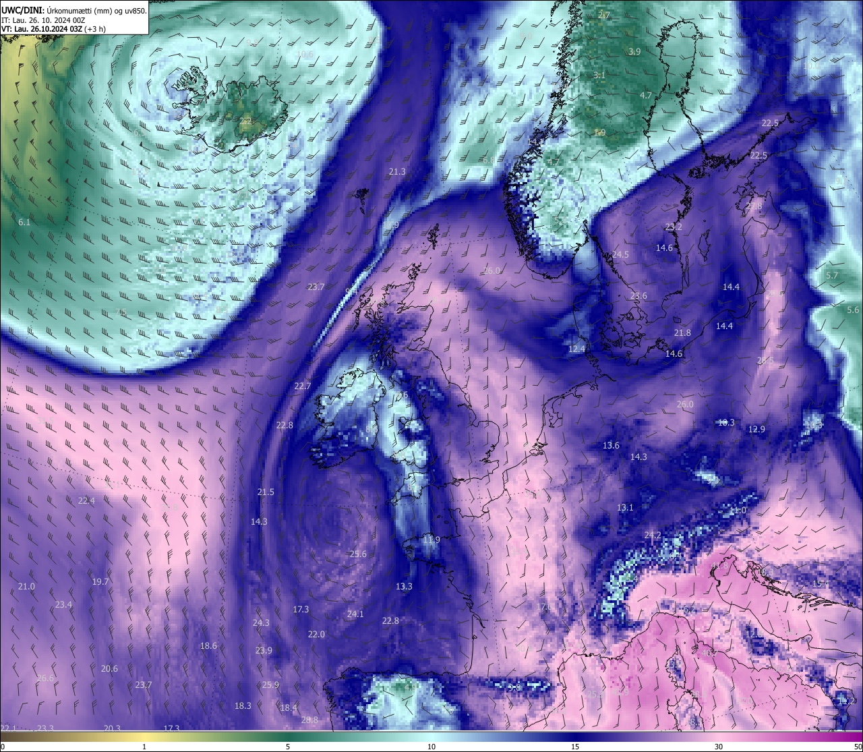Screen dimensions: 863x752
Task: Click the 11.9 value over Brittany
Action: (431, 540)
